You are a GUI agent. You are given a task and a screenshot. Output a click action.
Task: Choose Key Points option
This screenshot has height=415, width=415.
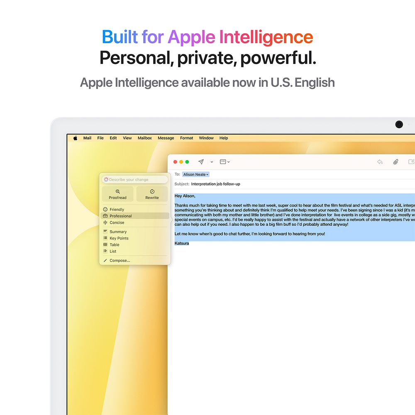click(119, 239)
